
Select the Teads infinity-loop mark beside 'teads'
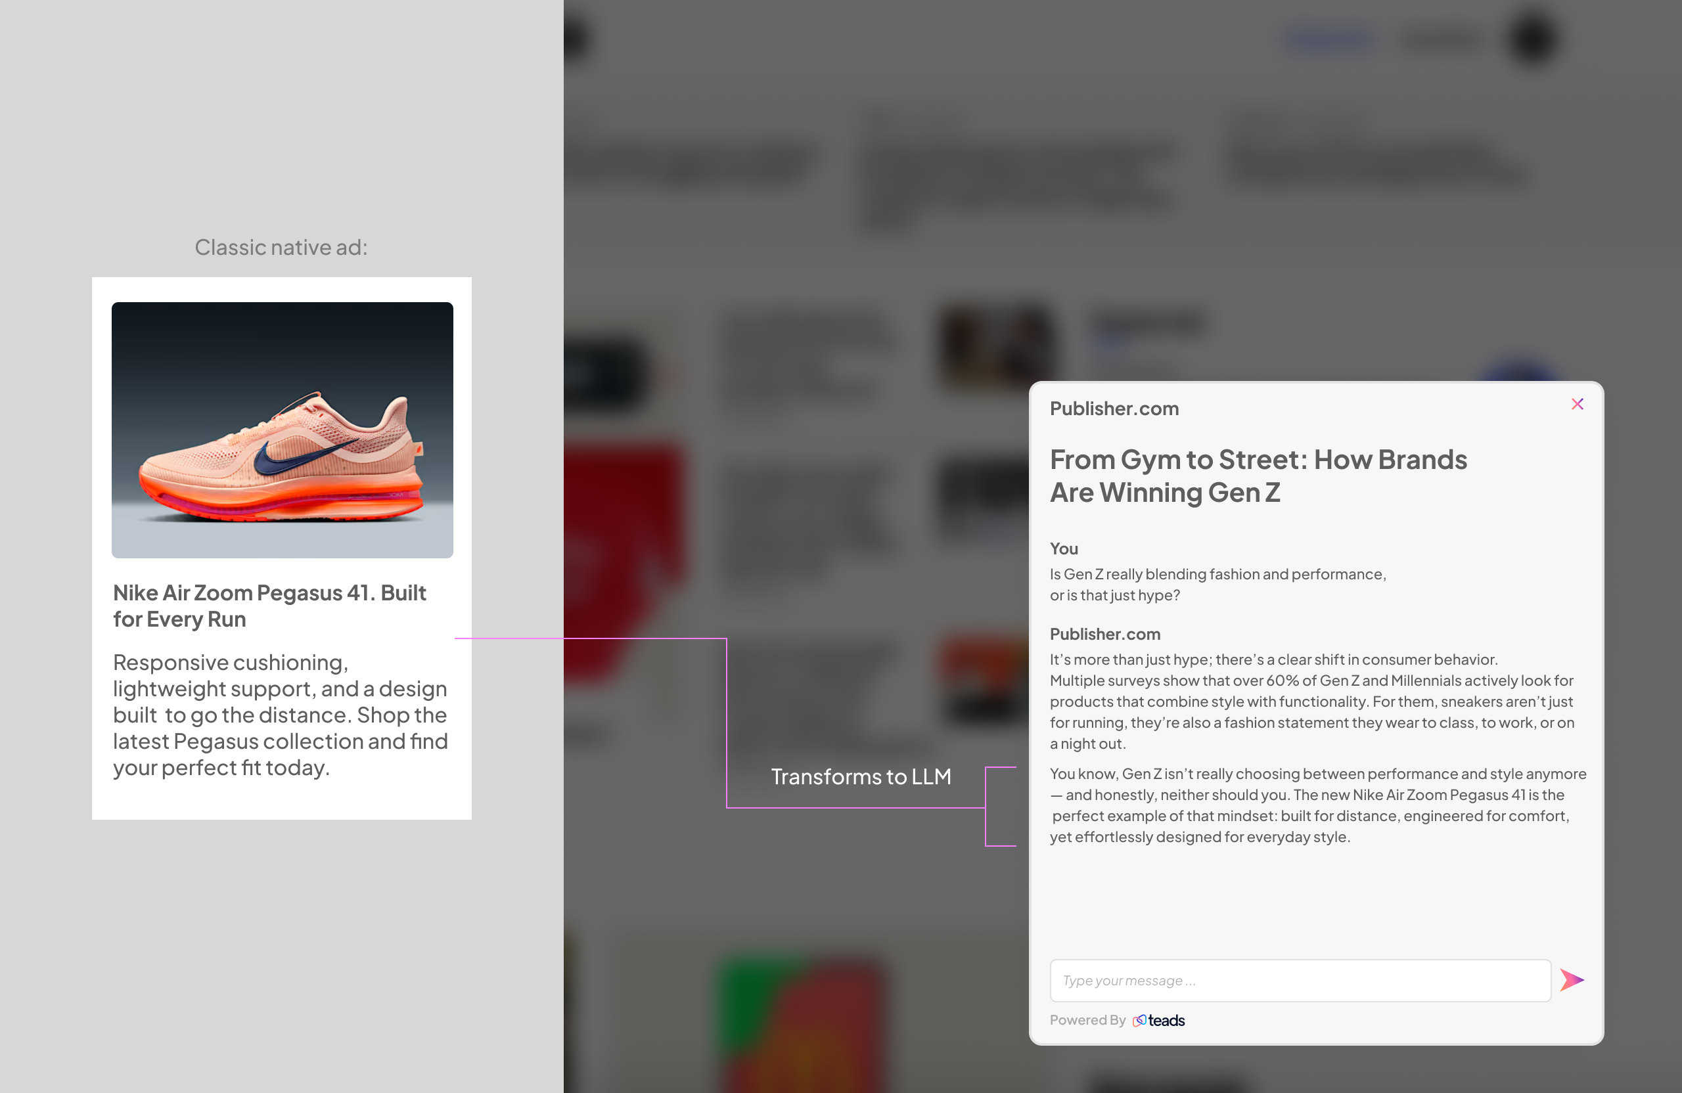[x=1141, y=1020]
